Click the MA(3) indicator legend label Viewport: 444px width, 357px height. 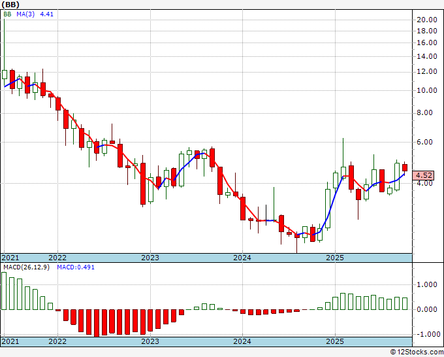tap(25, 14)
